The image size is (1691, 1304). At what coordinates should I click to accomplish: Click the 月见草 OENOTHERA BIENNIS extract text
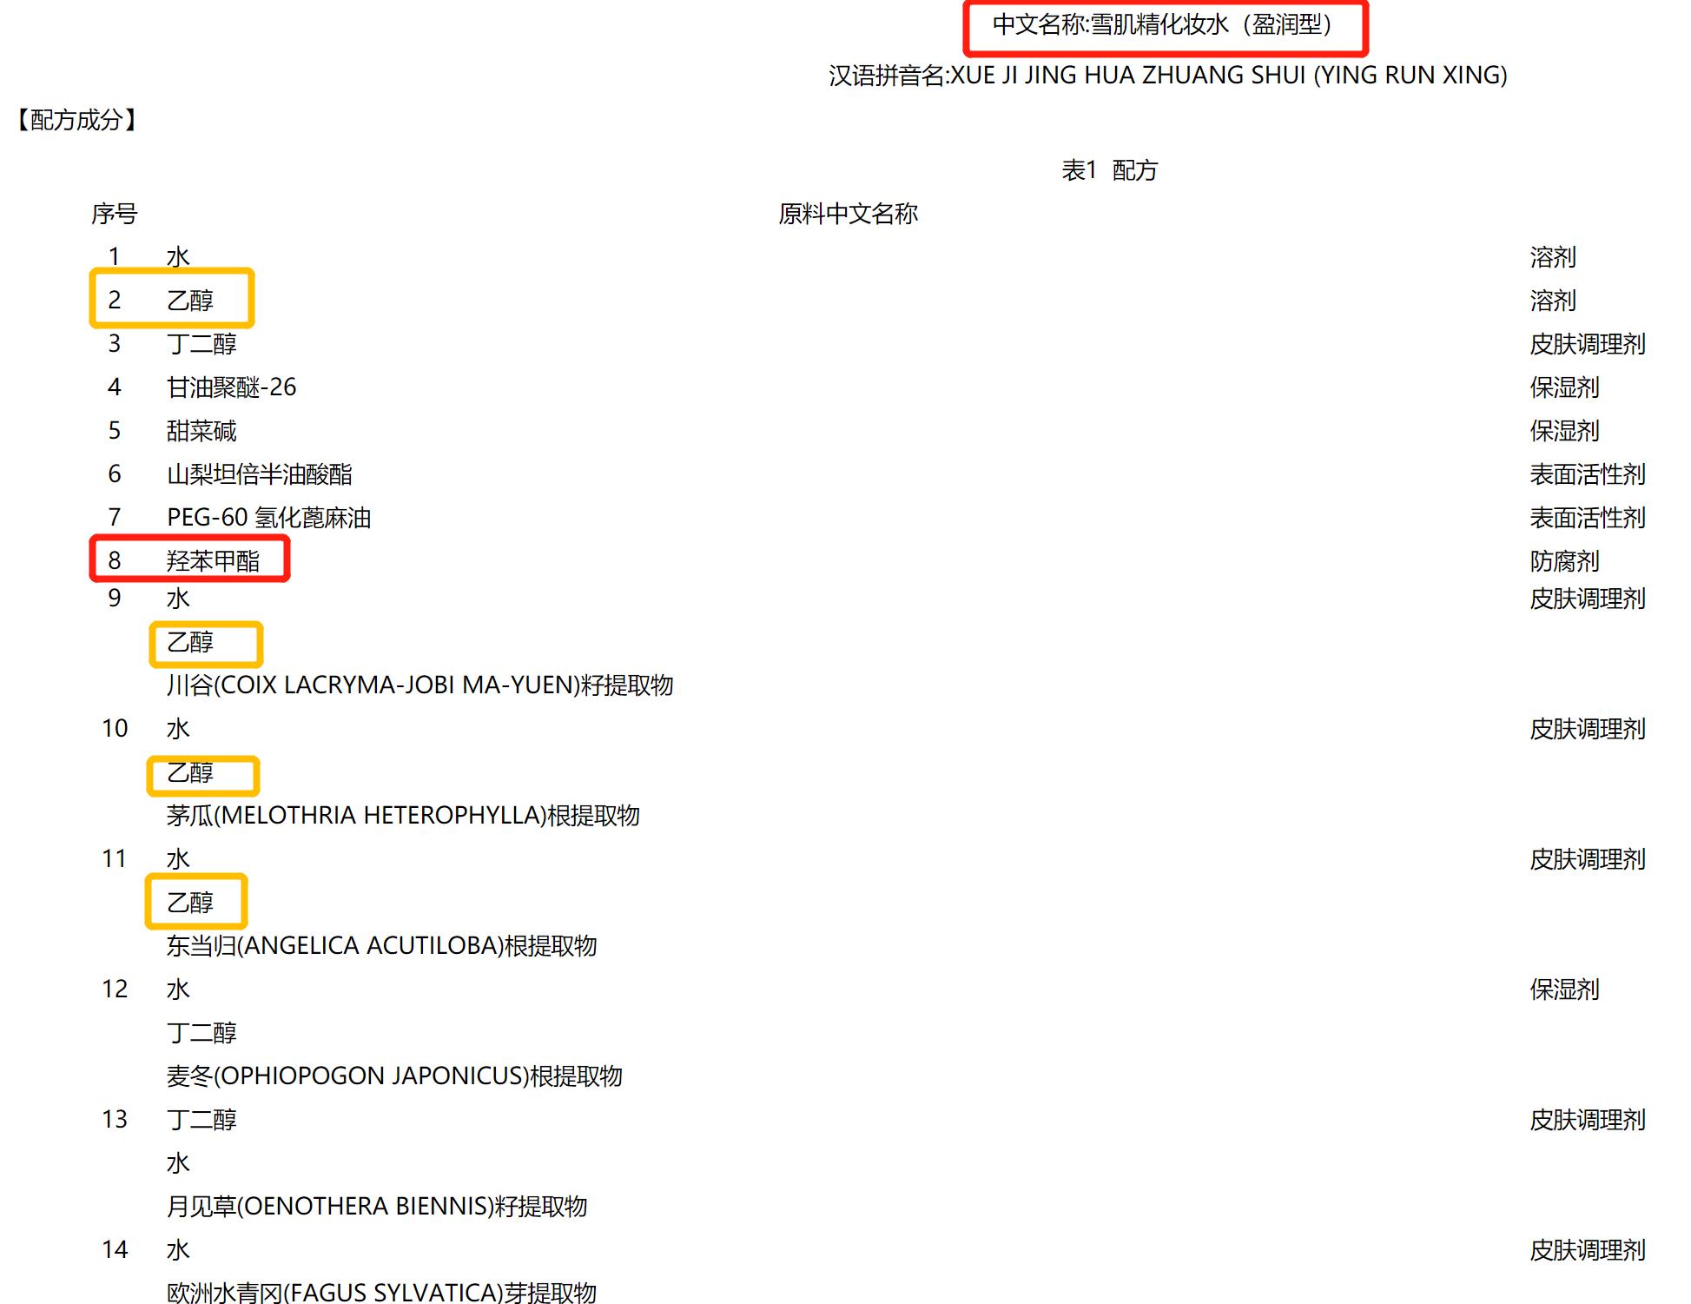(377, 1207)
